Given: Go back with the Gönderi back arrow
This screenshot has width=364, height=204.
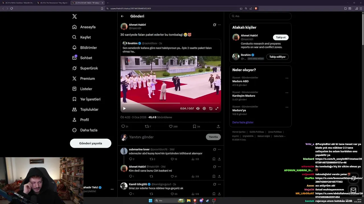Looking at the screenshot, I should coord(122,16).
